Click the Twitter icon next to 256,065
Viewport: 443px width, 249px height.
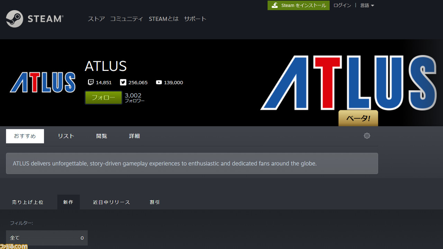[x=123, y=82]
